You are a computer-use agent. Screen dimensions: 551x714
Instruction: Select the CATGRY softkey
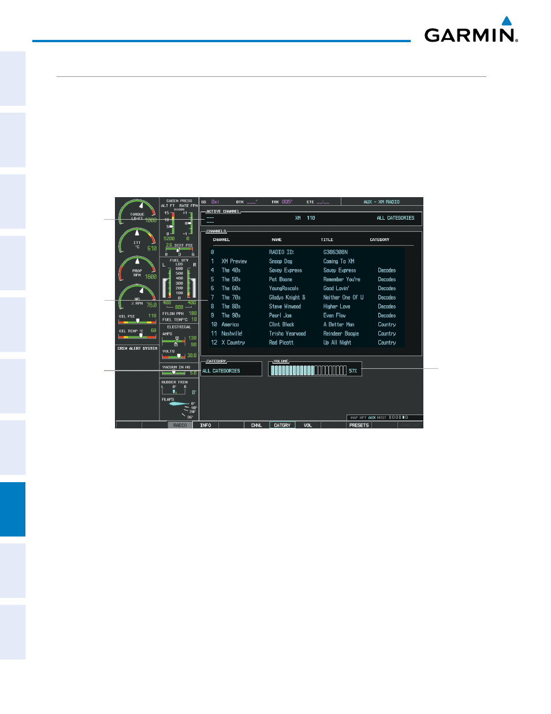[x=282, y=425]
